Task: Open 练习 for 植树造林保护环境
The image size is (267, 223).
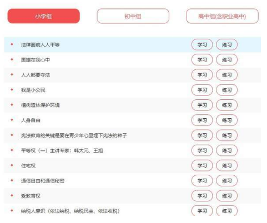Action: (x=226, y=105)
